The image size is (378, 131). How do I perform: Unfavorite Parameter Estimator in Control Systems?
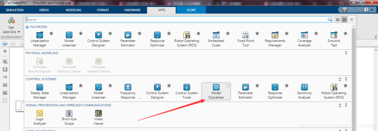coord(257,85)
